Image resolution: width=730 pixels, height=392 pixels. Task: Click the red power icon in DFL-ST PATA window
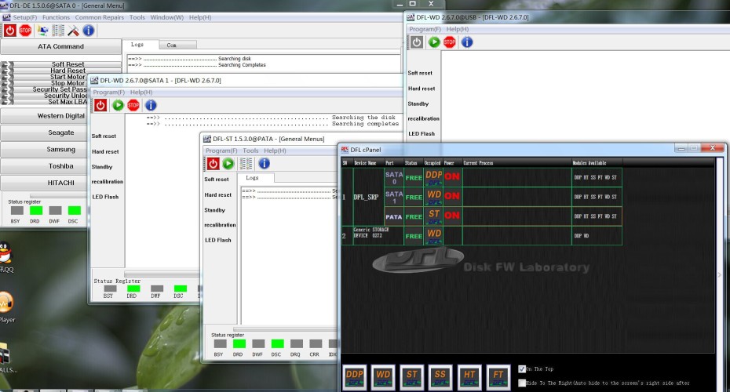click(213, 164)
